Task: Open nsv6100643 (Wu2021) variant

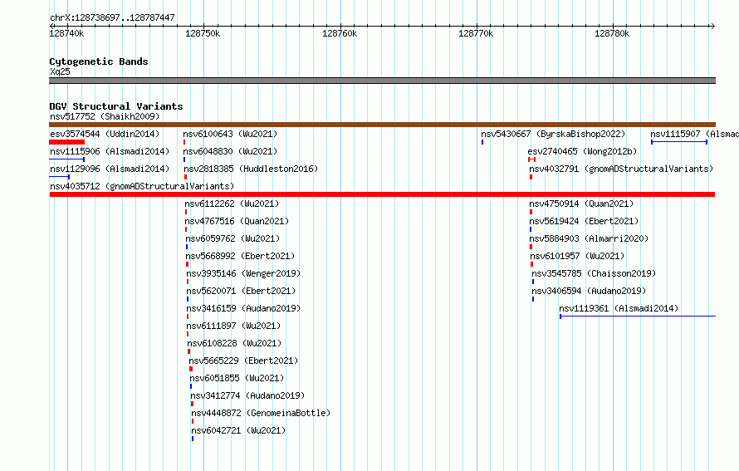Action: click(230, 134)
